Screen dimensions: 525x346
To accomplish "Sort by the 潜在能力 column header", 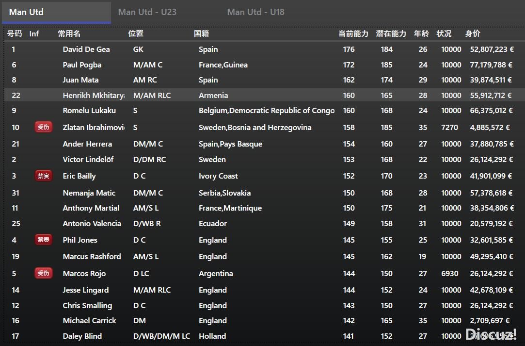I will 391,33.
